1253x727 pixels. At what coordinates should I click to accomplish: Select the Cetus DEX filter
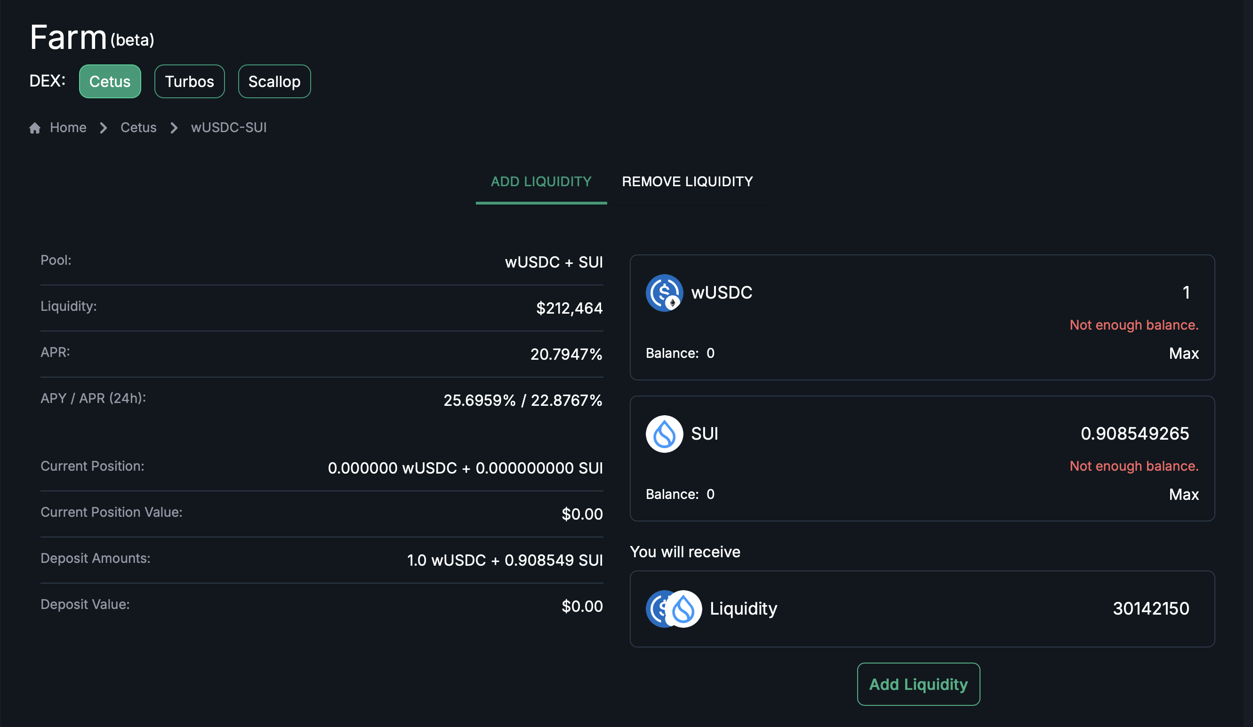pyautogui.click(x=110, y=81)
